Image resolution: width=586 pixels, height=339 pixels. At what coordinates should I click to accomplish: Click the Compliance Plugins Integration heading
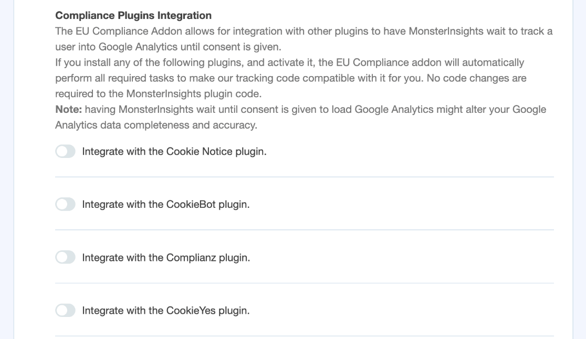pos(133,15)
